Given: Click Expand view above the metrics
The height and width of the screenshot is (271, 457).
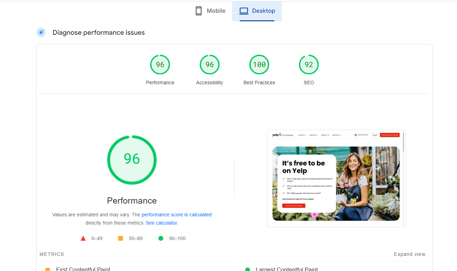Looking at the screenshot, I should pos(409,254).
